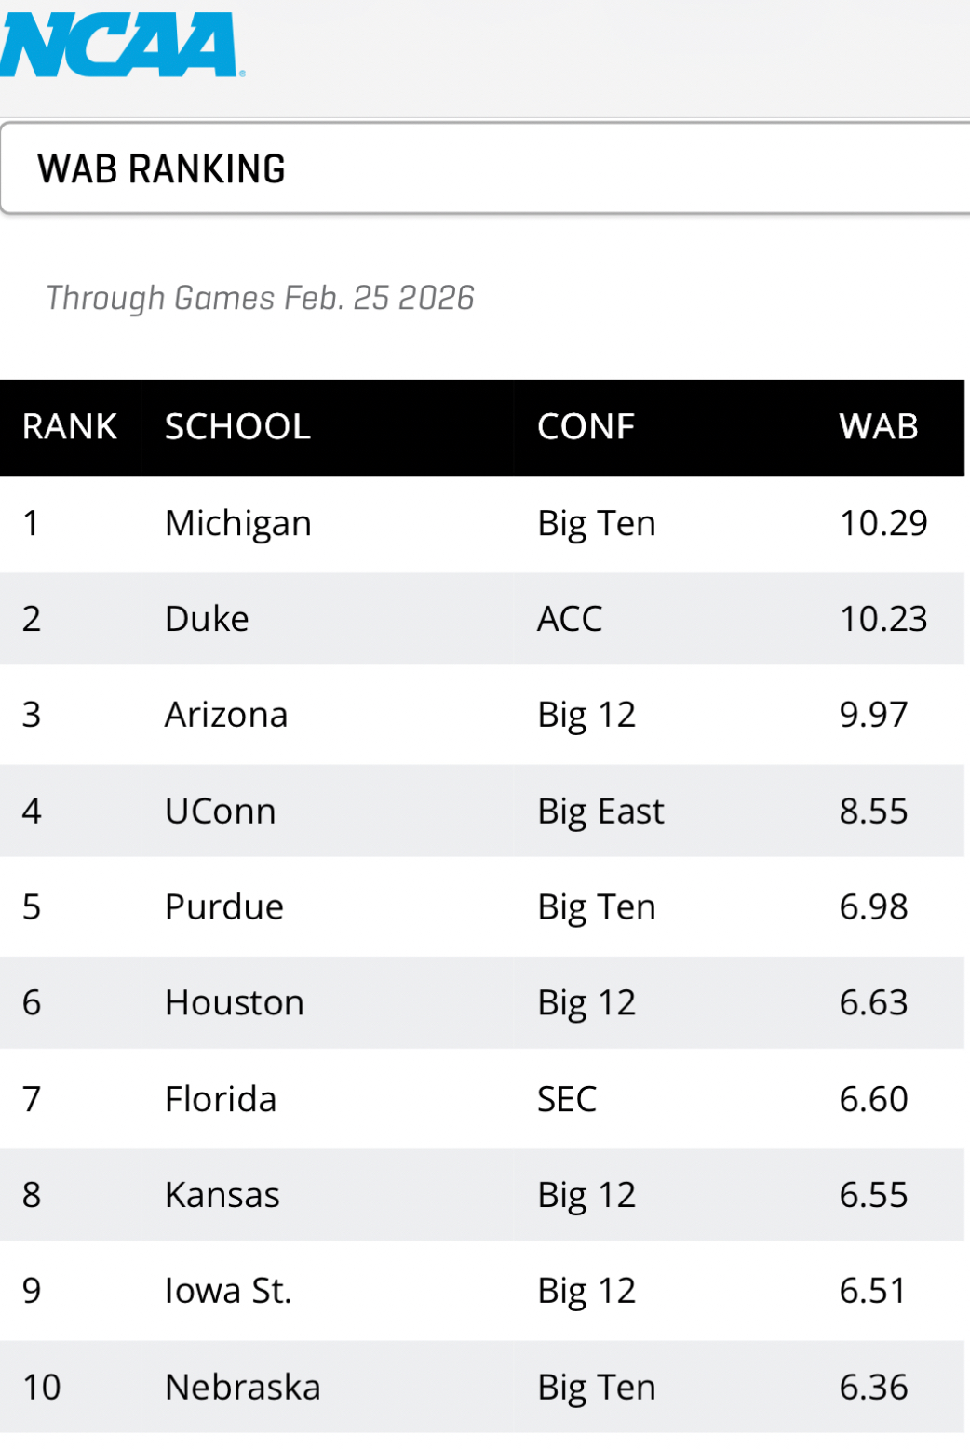This screenshot has height=1449, width=970.
Task: Open the Duke school link
Action: (x=207, y=619)
